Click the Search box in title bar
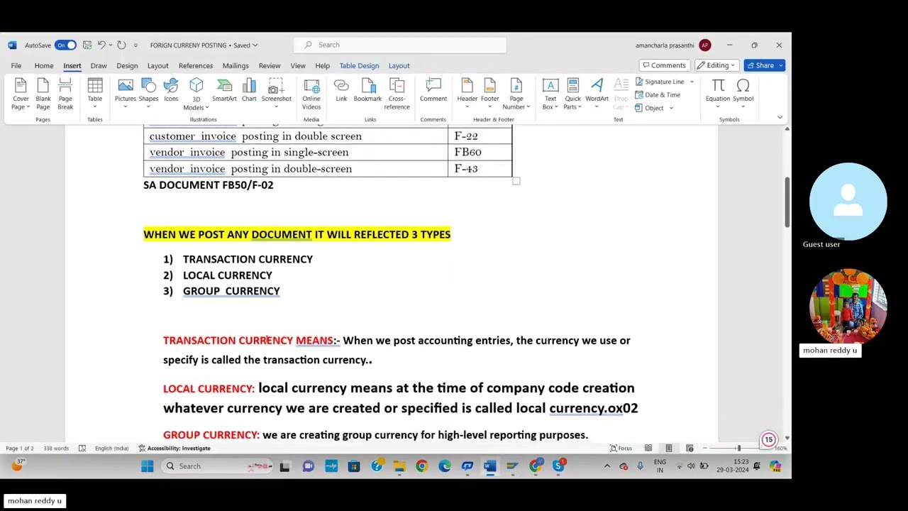This screenshot has width=908, height=511. pos(400,45)
